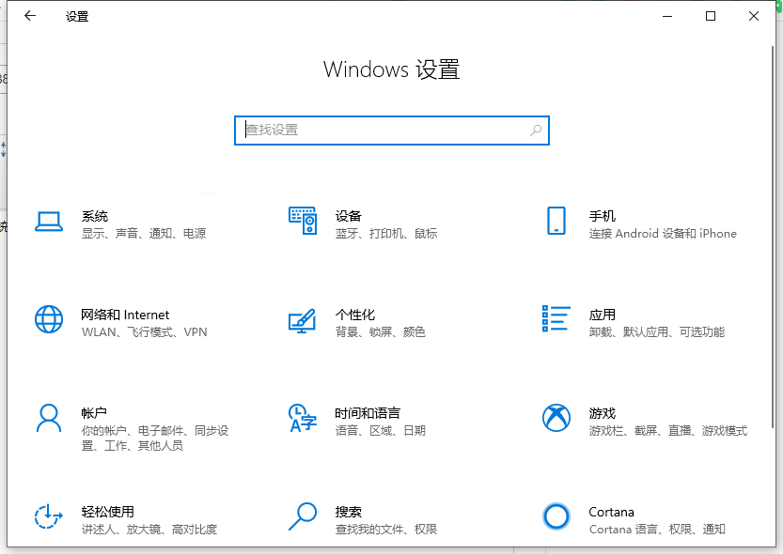Click the 个性化 paintbrush icon
783x554 pixels.
[303, 319]
